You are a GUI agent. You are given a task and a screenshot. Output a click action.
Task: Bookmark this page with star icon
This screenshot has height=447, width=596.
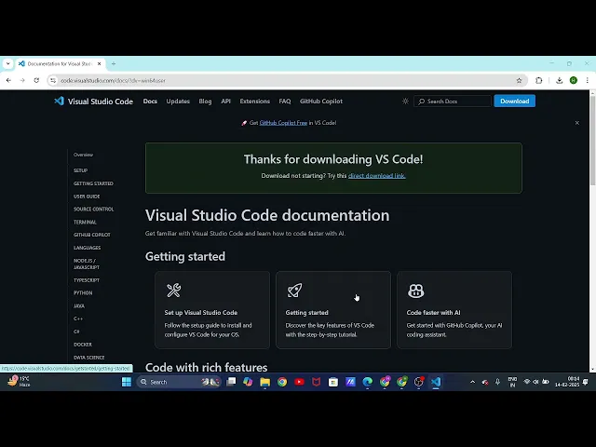tap(519, 81)
